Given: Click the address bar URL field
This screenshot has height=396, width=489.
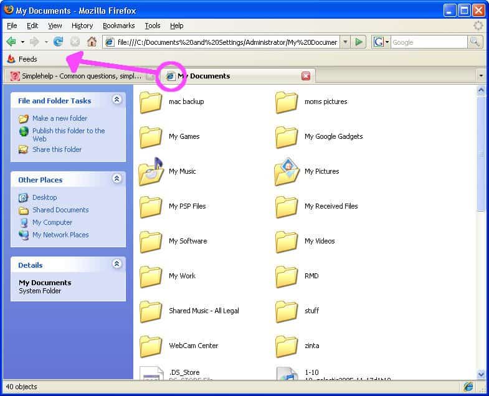Looking at the screenshot, I should point(227,42).
